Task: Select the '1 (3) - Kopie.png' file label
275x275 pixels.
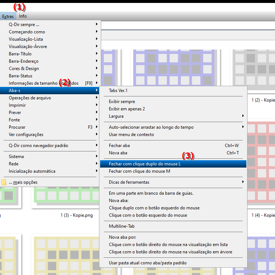Action: (77, 215)
